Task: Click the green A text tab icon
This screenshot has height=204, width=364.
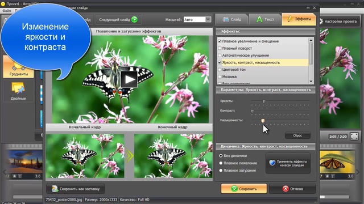Action: tap(259, 19)
